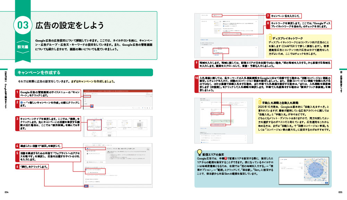The image size is (347, 200).
Task: Click the page number 054
Action: pyautogui.click(x=6, y=192)
